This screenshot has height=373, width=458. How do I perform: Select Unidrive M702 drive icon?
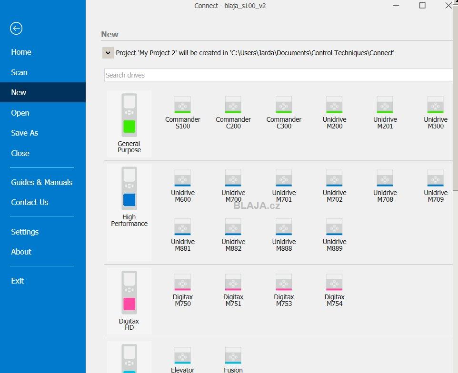point(334,178)
